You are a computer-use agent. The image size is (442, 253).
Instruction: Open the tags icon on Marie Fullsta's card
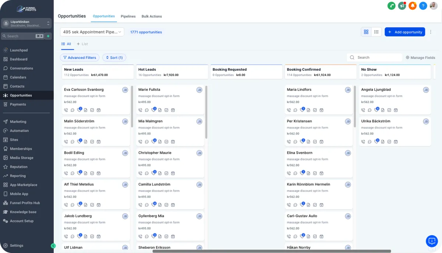pos(153,110)
